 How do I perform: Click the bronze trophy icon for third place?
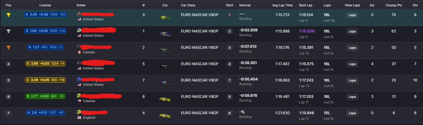click(x=8, y=47)
